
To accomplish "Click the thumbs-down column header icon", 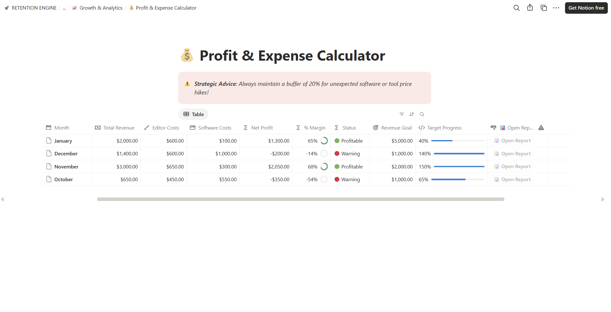I will (493, 128).
